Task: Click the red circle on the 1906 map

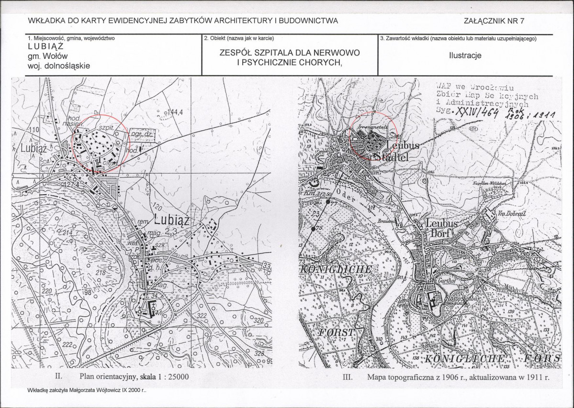Action: tap(374, 136)
